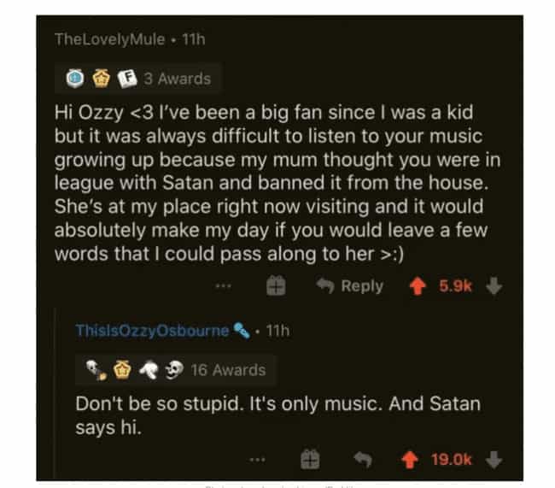Screen dimensions: 555x488
Task: Click the 19.0k vote score
Action: click(452, 460)
